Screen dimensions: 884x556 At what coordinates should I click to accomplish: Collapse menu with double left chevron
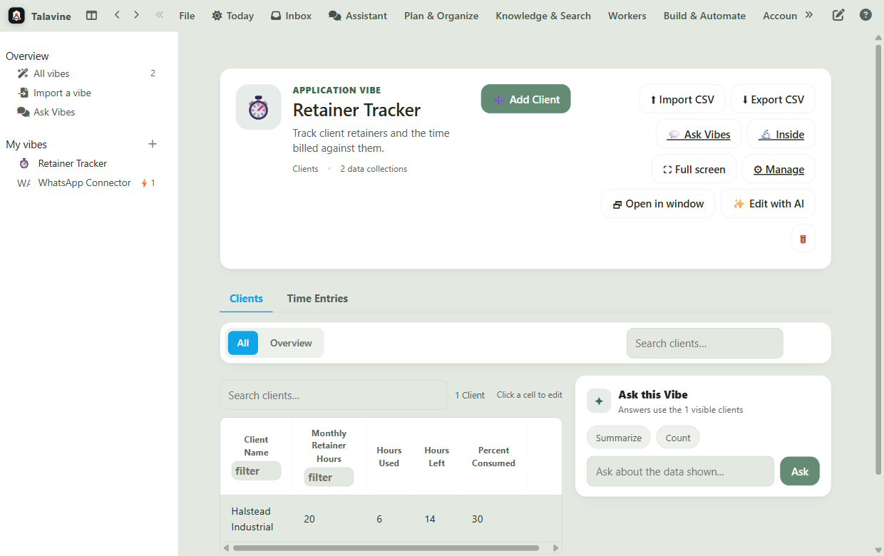coord(159,15)
